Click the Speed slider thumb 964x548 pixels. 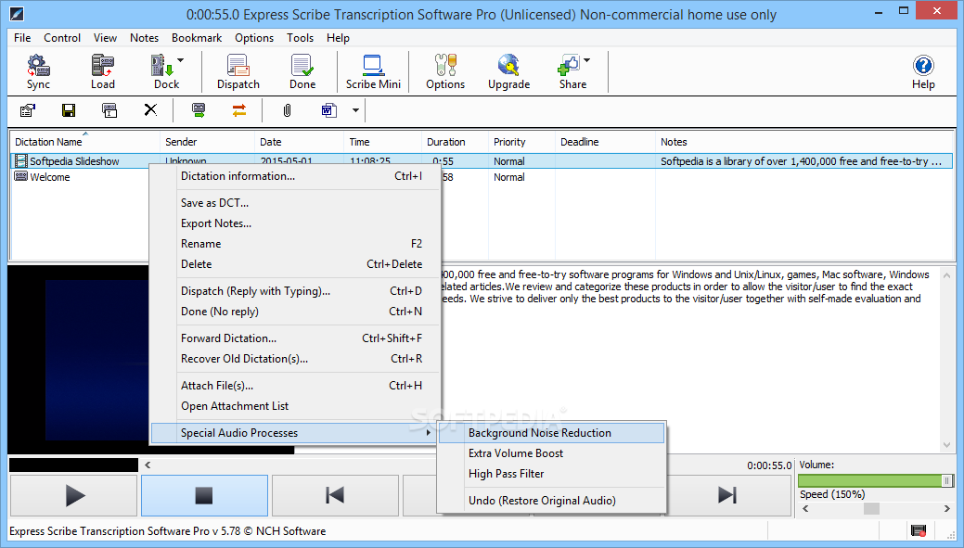(871, 508)
